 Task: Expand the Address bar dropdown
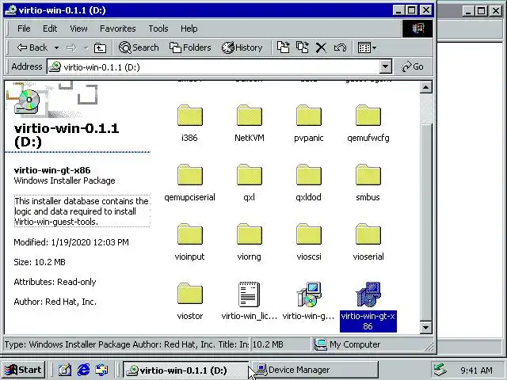(x=386, y=66)
